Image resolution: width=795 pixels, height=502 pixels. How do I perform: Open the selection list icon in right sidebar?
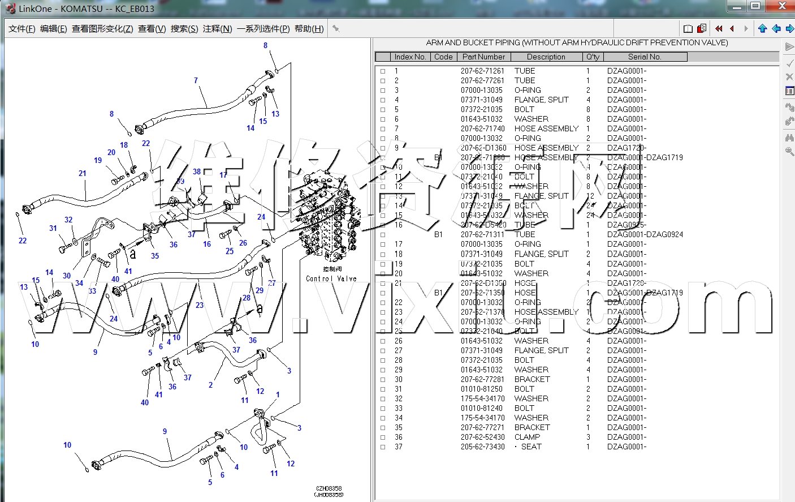789,91
